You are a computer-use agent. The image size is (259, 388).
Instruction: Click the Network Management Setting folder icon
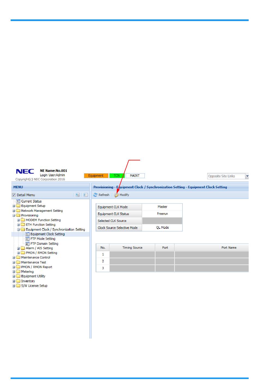[x=18, y=211]
